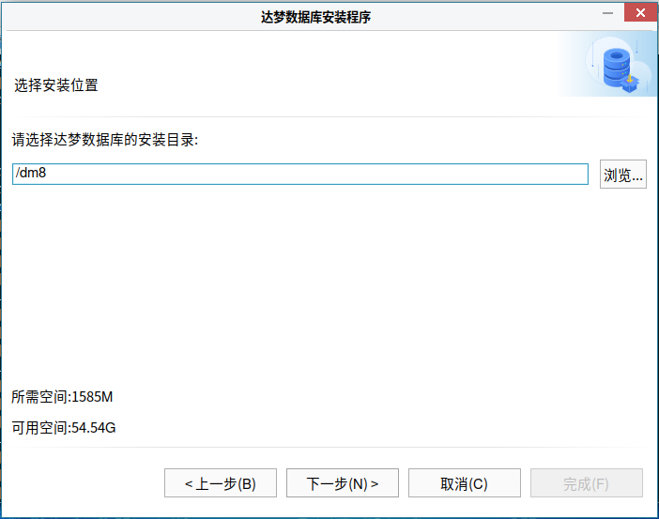The height and width of the screenshot is (519, 659).
Task: Go back with 上一步(B) button
Action: coord(221,482)
